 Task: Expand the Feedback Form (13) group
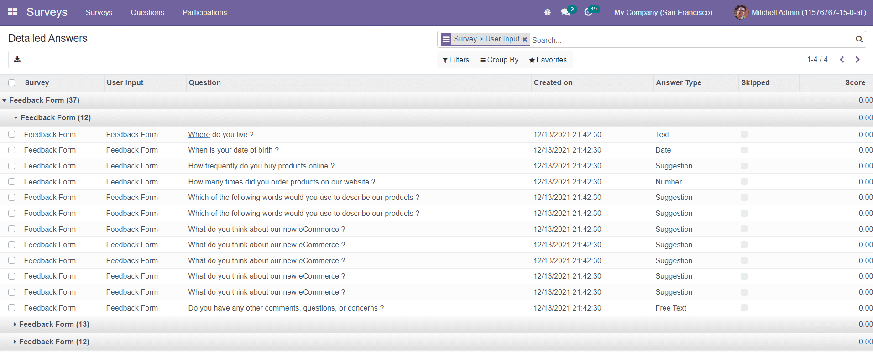(54, 324)
